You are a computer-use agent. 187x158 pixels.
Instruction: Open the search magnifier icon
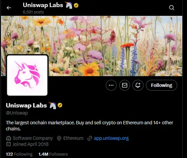(172, 8)
